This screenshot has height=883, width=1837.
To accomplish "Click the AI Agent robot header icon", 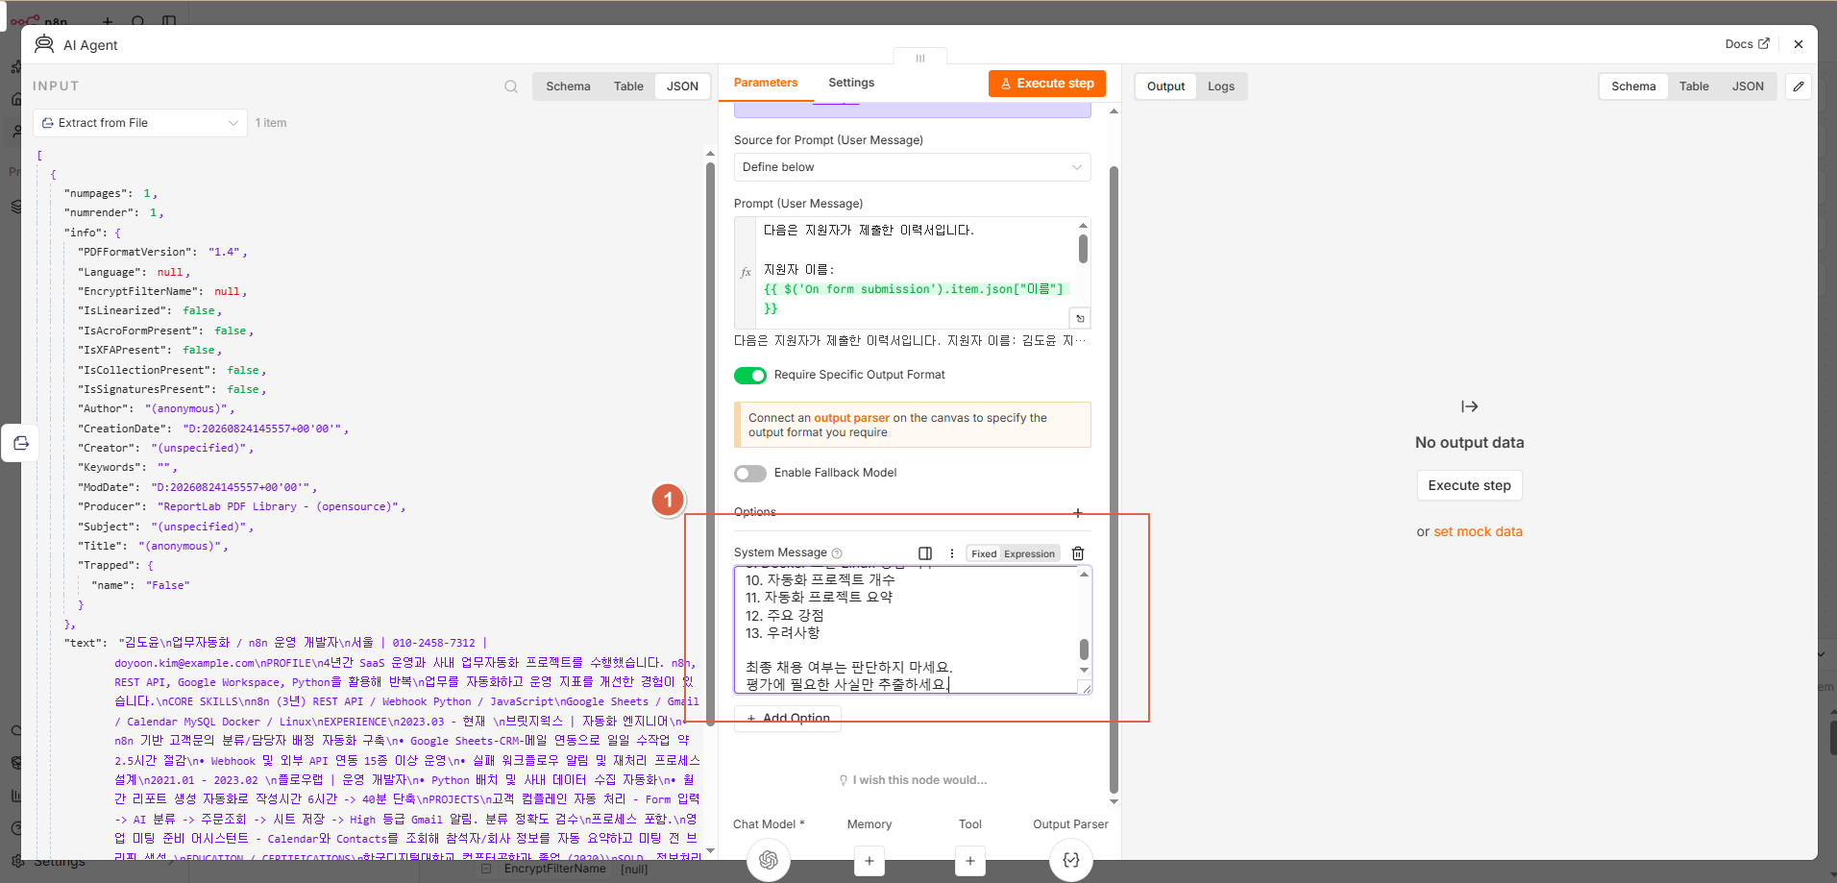I will (x=44, y=44).
